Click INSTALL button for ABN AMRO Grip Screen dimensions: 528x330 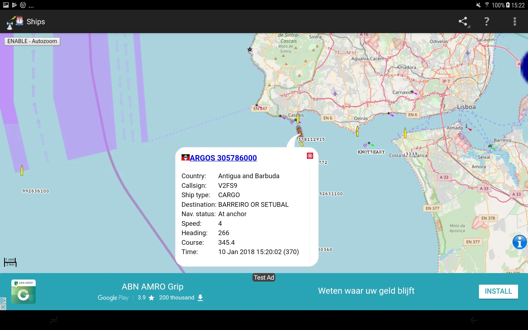coord(498,291)
